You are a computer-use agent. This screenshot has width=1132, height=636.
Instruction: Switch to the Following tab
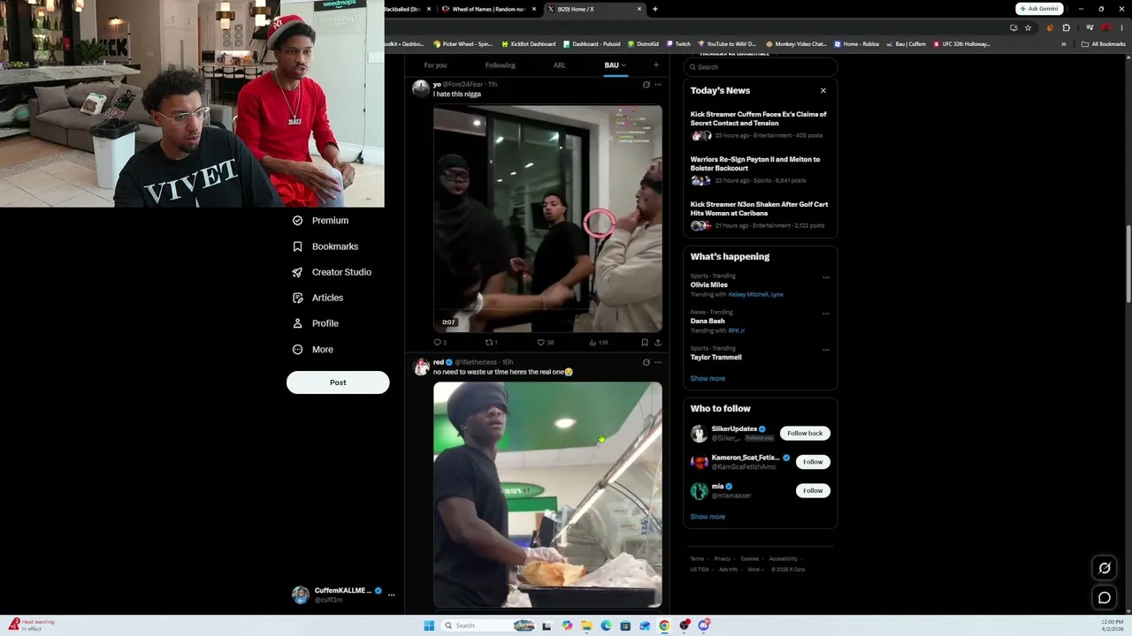click(x=500, y=65)
